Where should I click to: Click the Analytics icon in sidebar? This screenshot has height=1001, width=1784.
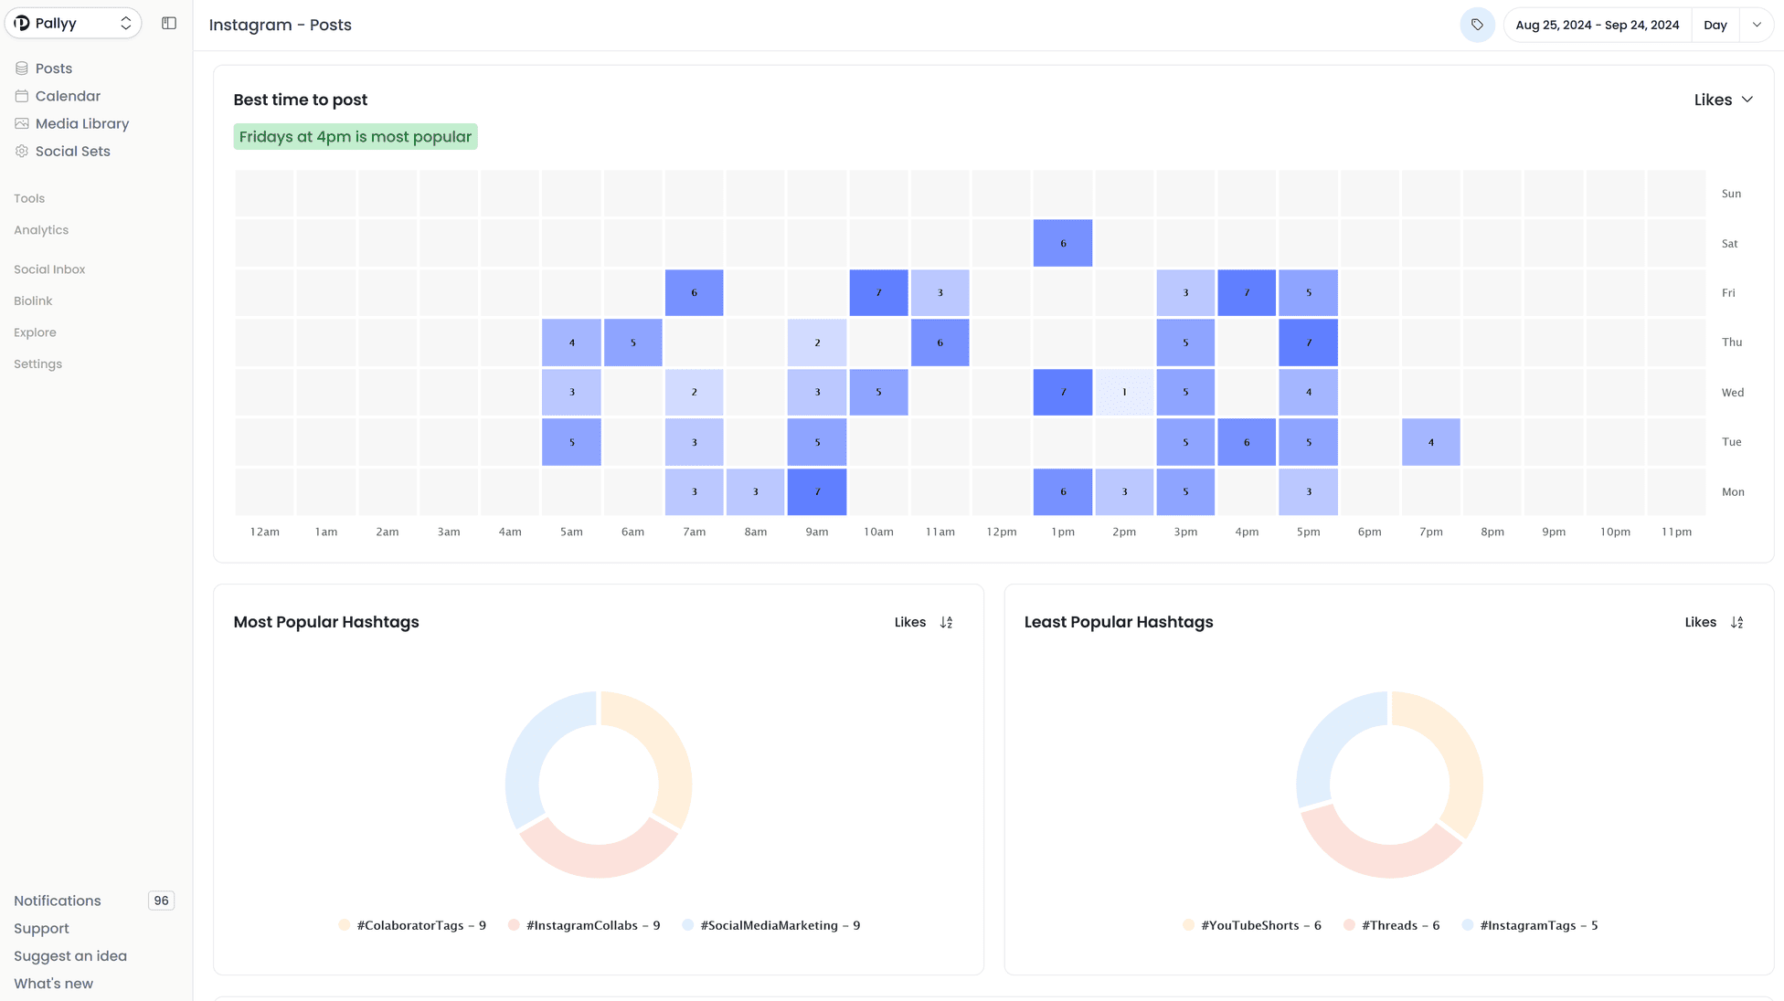pyautogui.click(x=40, y=230)
